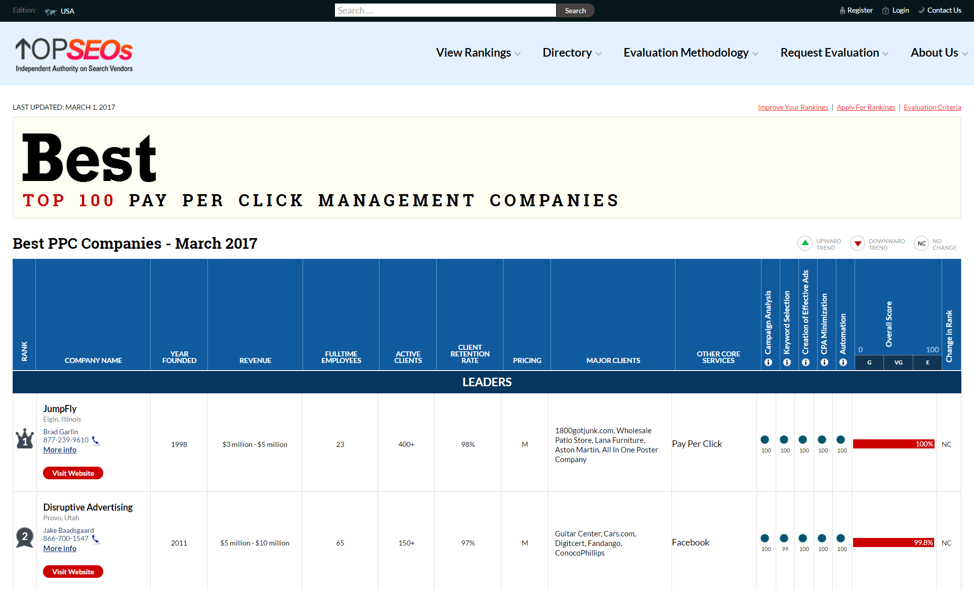Click Campaign Analysis info icon

768,362
